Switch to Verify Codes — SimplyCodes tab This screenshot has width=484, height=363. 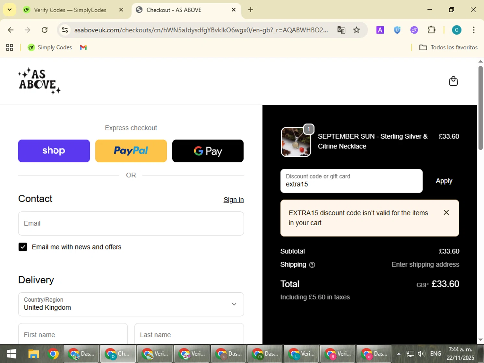tap(70, 10)
